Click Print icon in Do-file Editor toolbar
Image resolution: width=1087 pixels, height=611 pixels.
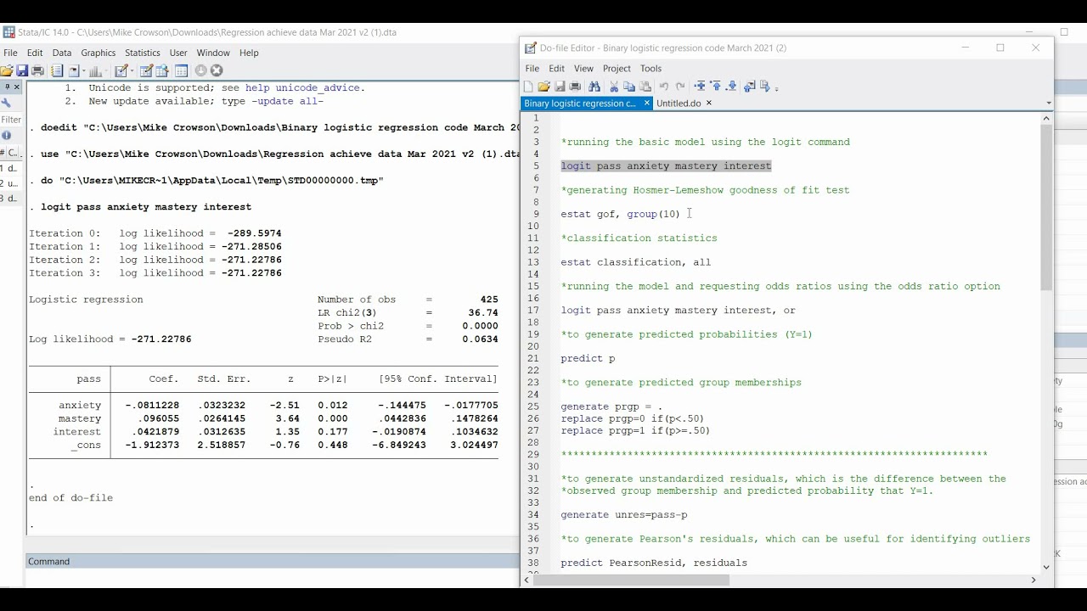[x=575, y=87]
